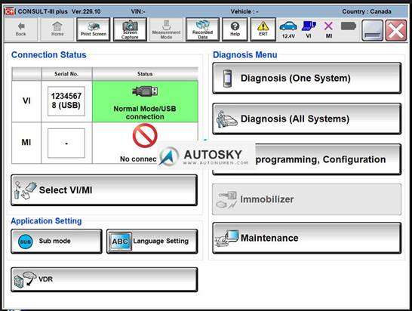
Task: Click the empty MI serial number box
Action: [66, 143]
